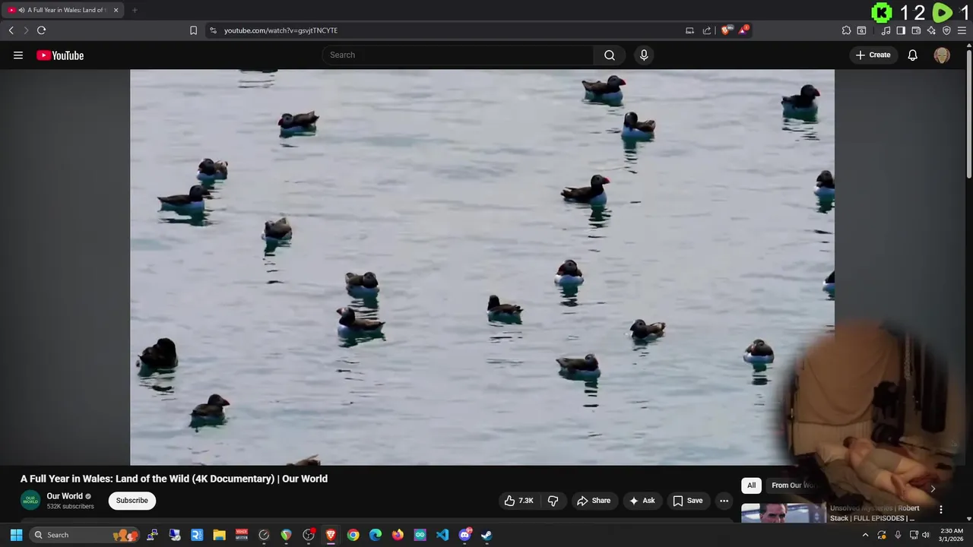Open File Explorer from the taskbar
The image size is (973, 547).
pyautogui.click(x=219, y=535)
